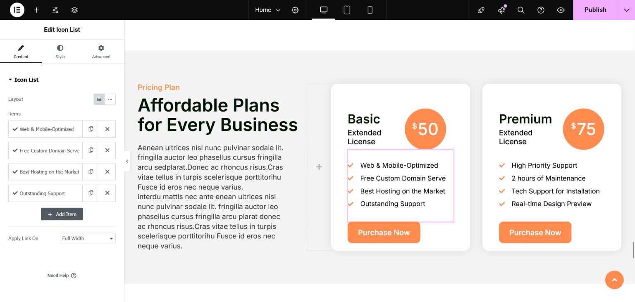Switch to tablet view mode
Viewport: 635px width, 302px height.
[347, 10]
